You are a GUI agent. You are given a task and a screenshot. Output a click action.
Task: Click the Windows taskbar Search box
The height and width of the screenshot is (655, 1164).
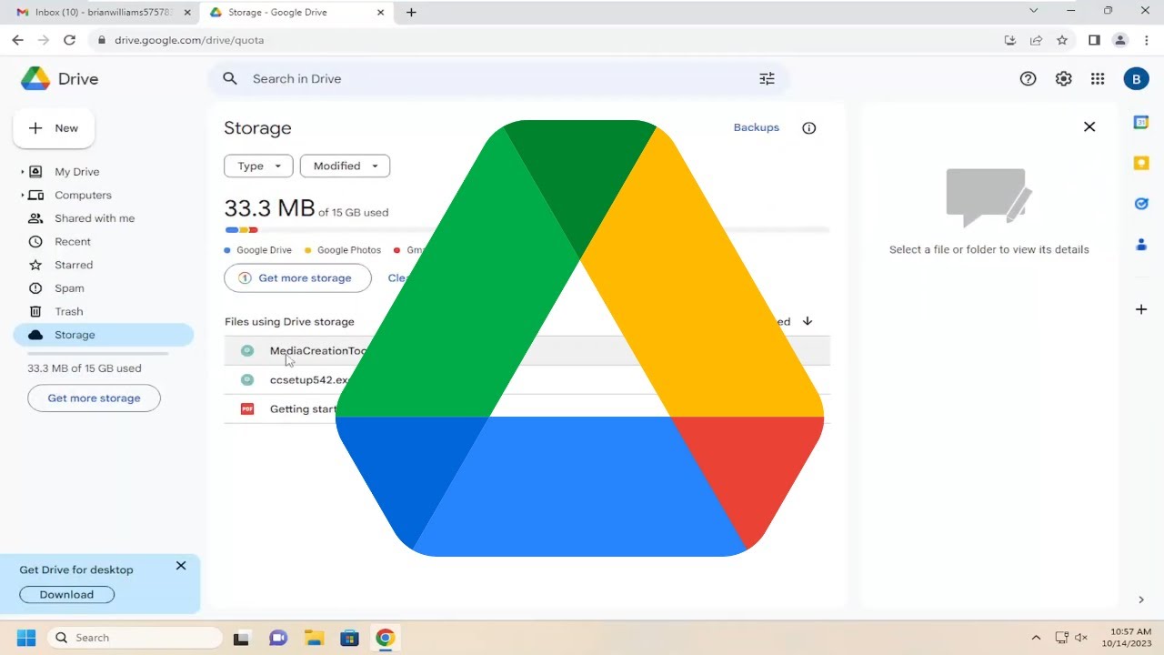click(x=135, y=638)
